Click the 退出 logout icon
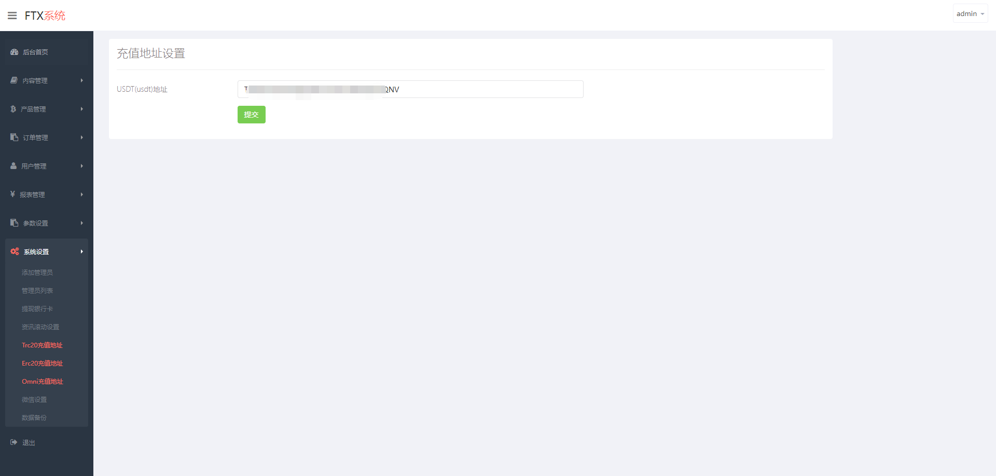This screenshot has width=996, height=476. [14, 442]
